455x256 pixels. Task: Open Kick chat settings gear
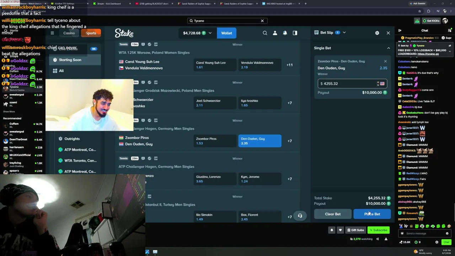437,242
